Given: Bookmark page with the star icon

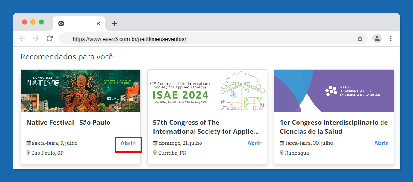Looking at the screenshot, I should click(x=360, y=39).
